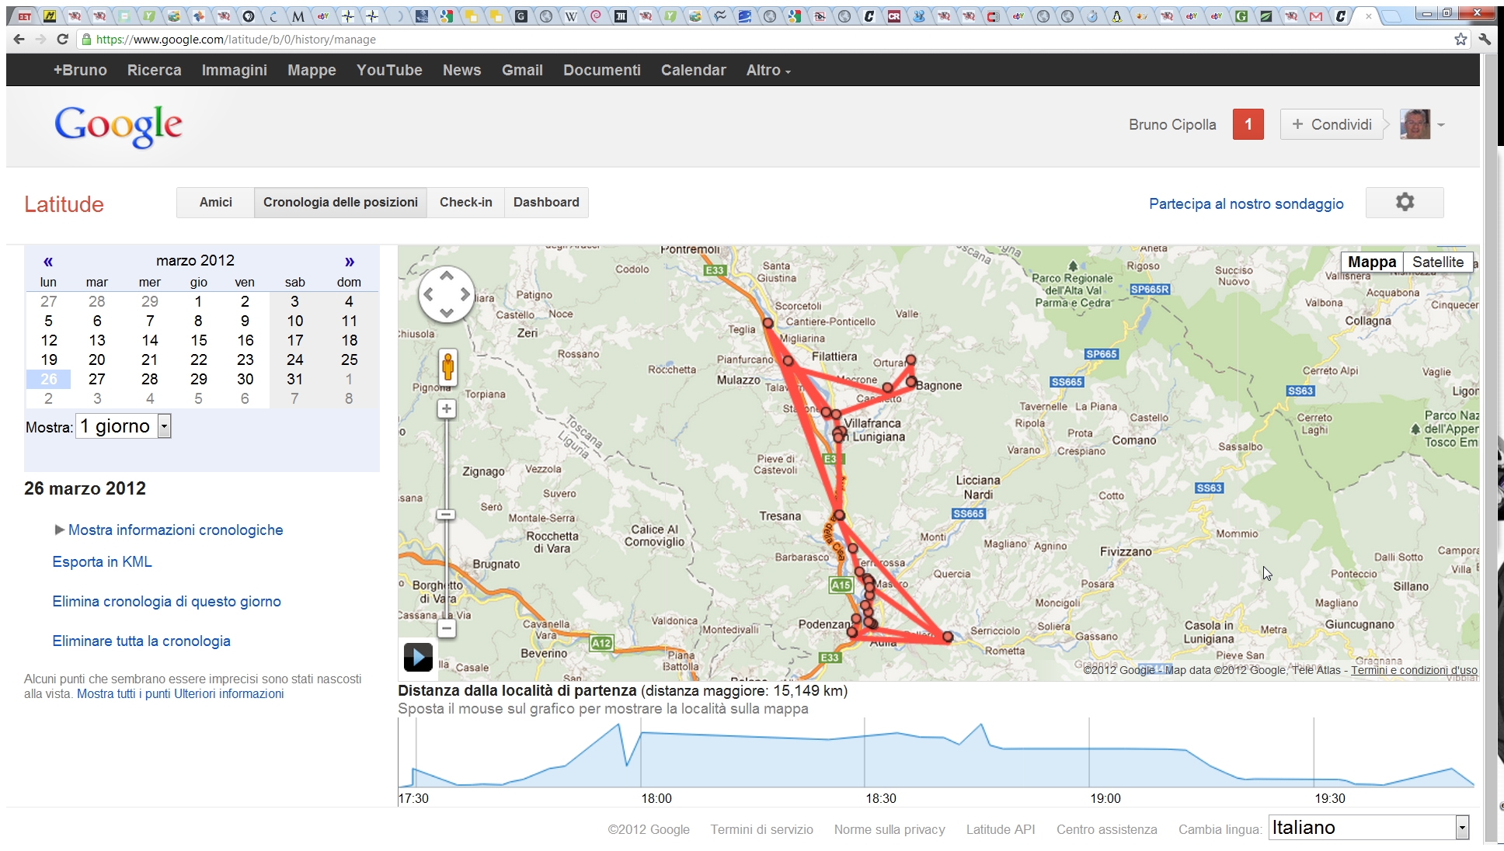Viewport: 1504px width, 851px height.
Task: Go to previous month in the calendar
Action: coord(48,261)
